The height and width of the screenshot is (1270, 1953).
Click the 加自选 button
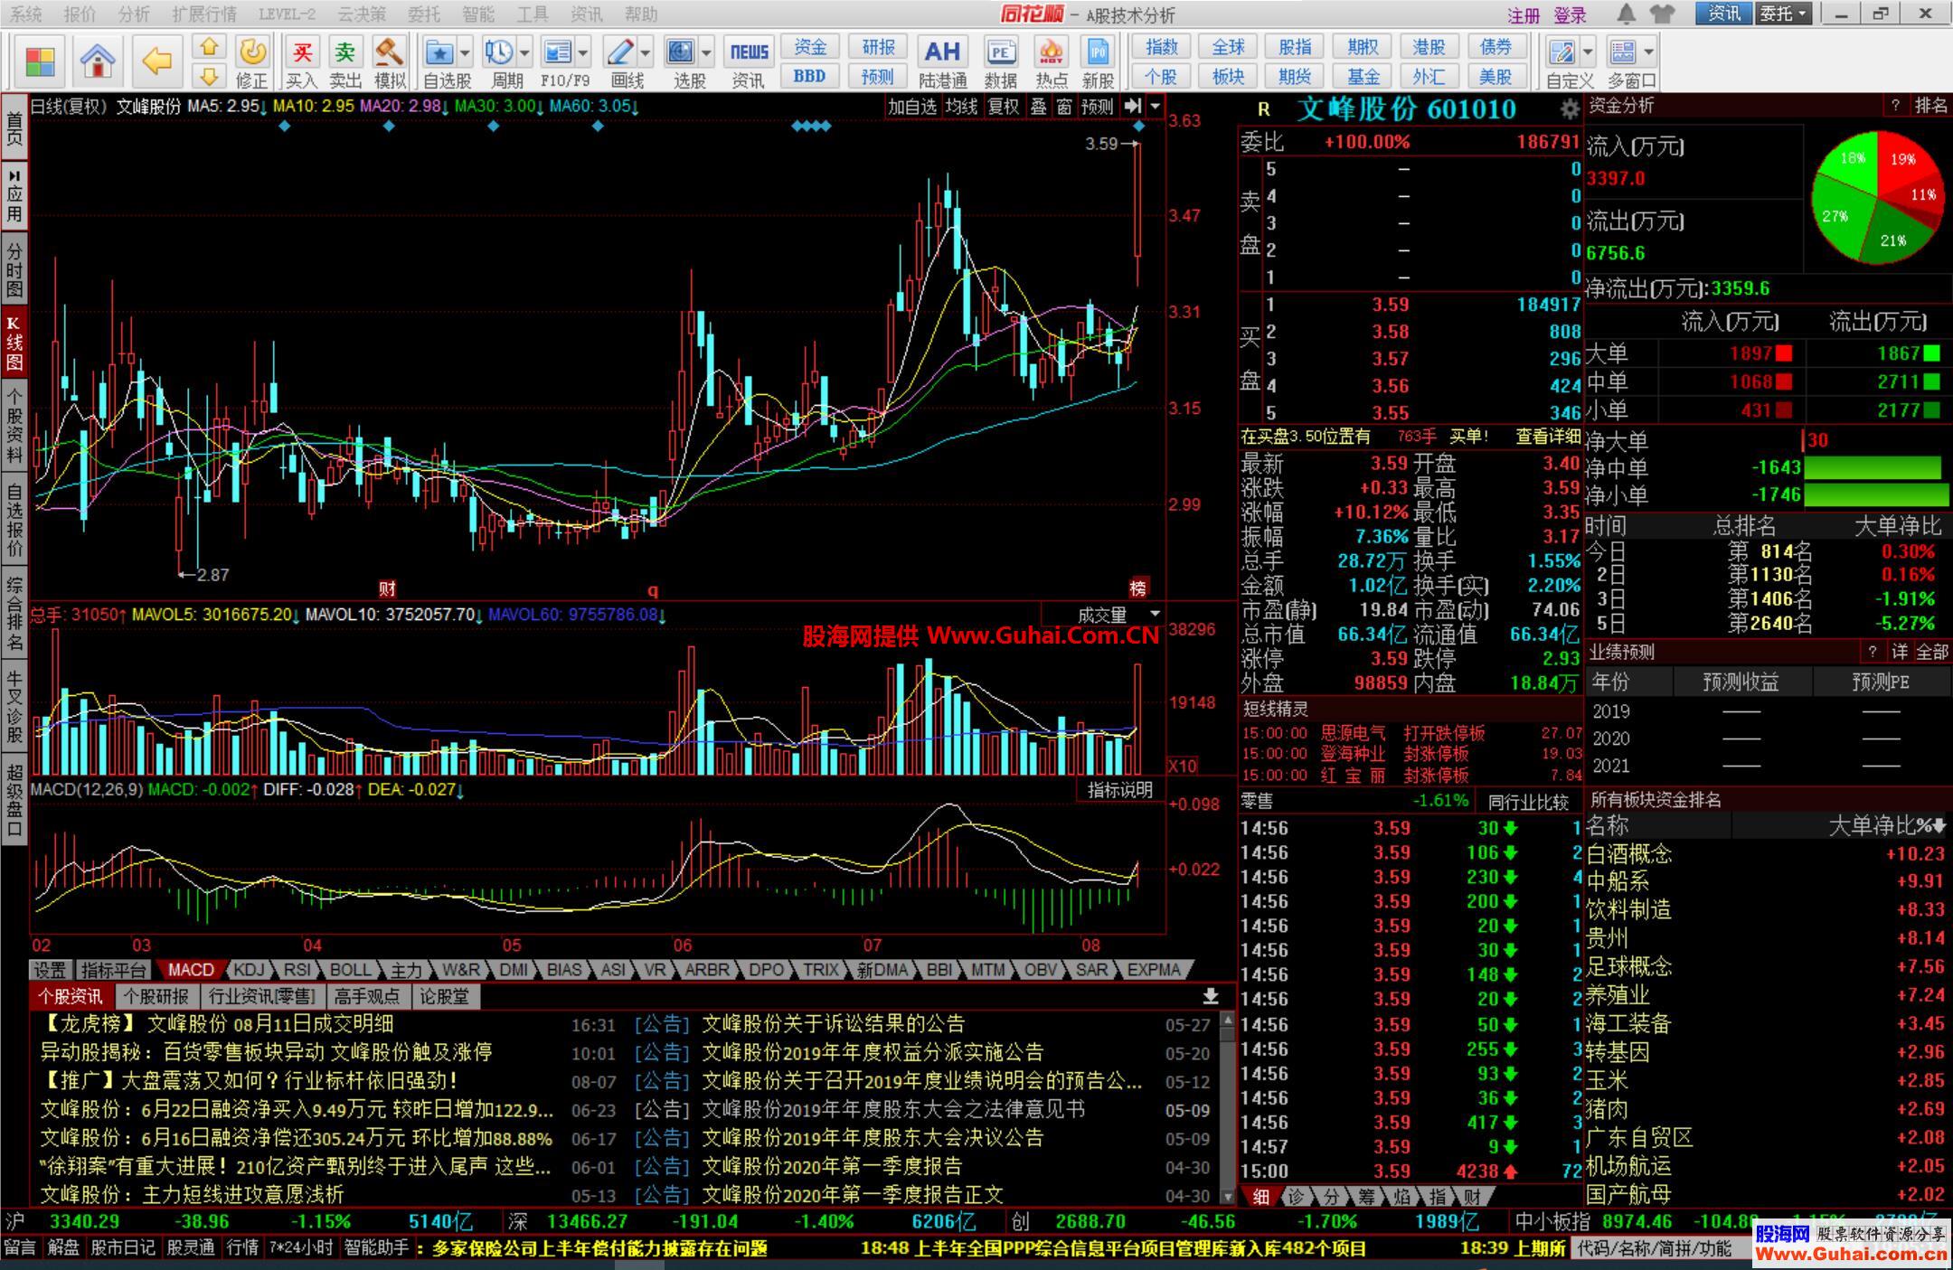point(912,107)
